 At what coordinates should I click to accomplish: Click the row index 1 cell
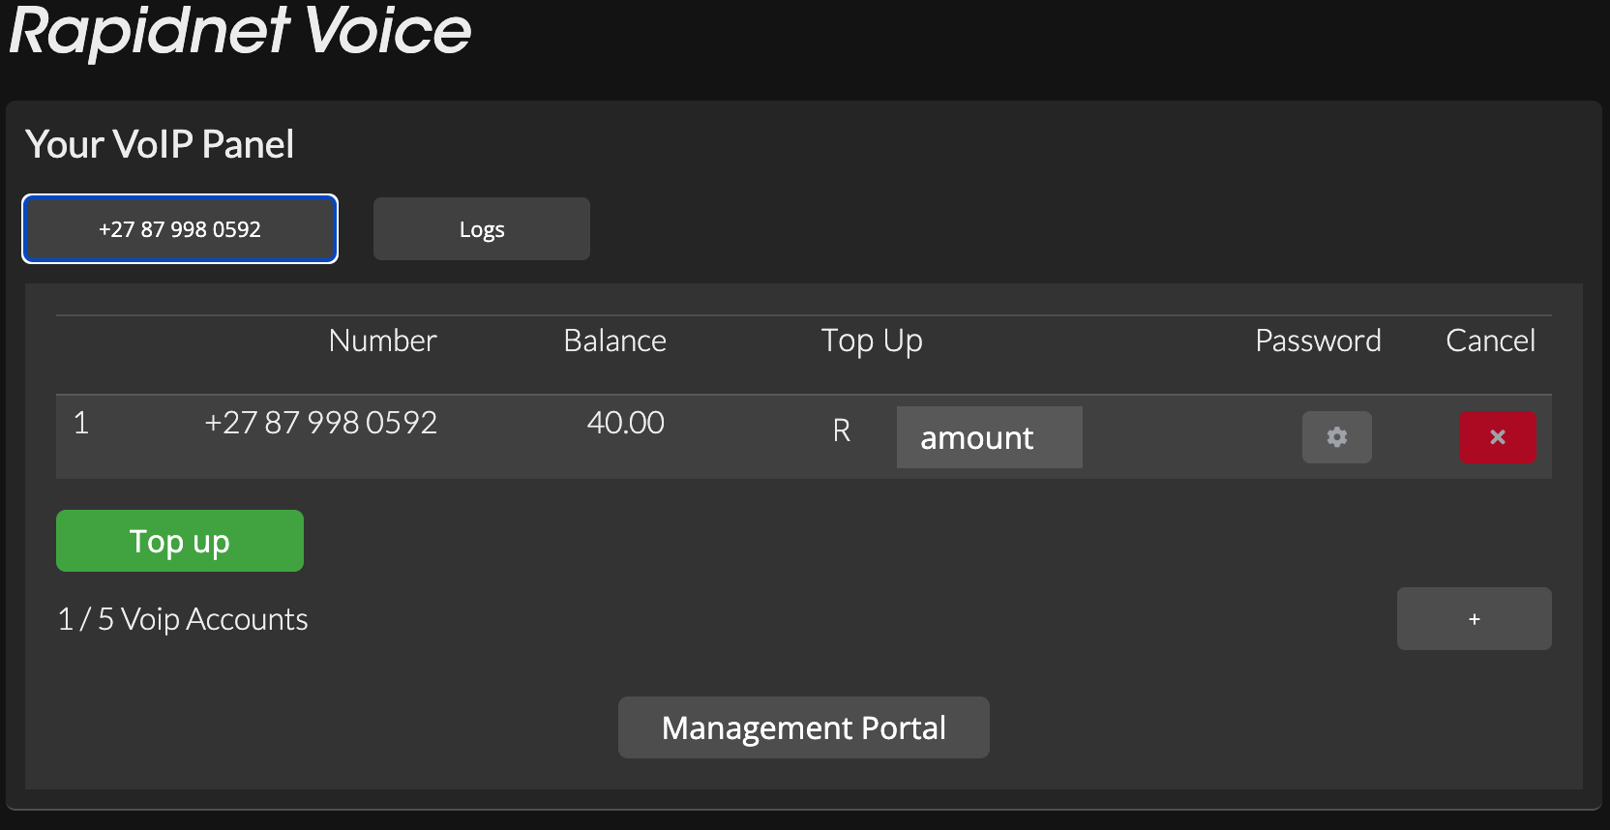pos(81,423)
